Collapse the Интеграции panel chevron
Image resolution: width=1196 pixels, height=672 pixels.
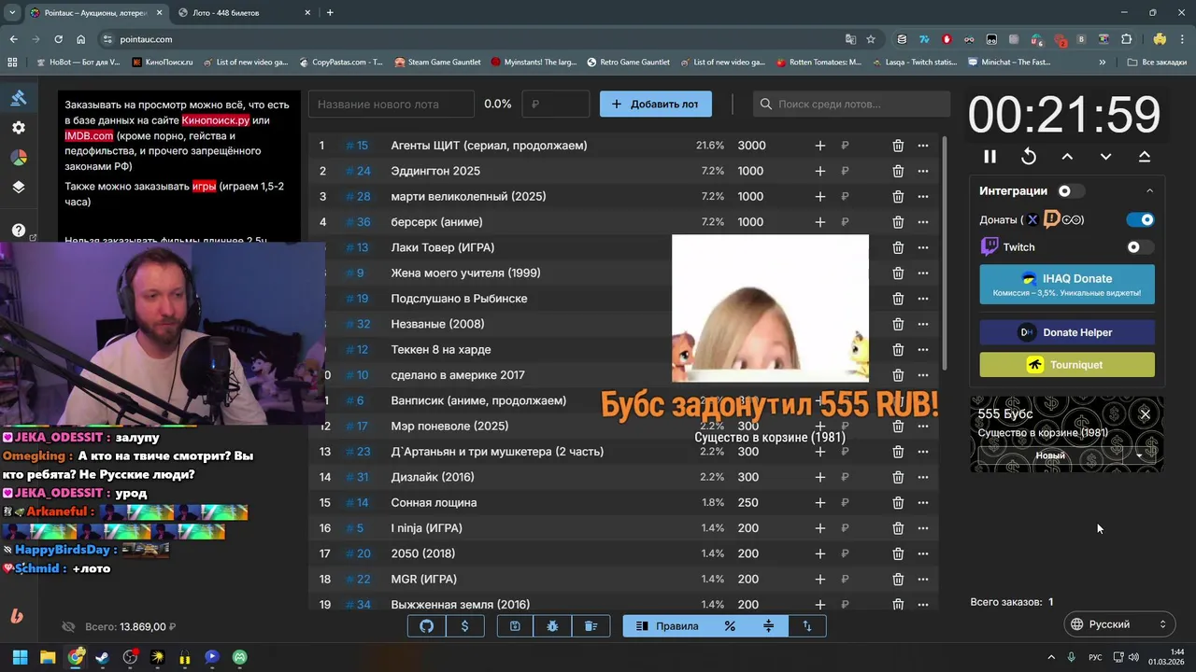pyautogui.click(x=1149, y=191)
